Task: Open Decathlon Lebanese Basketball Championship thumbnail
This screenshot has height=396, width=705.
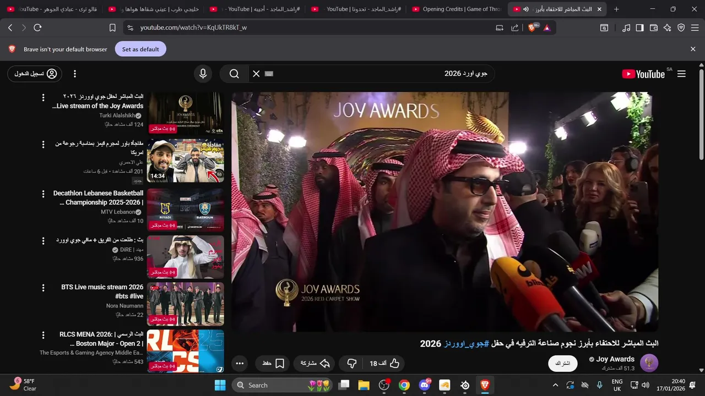Action: (186, 210)
